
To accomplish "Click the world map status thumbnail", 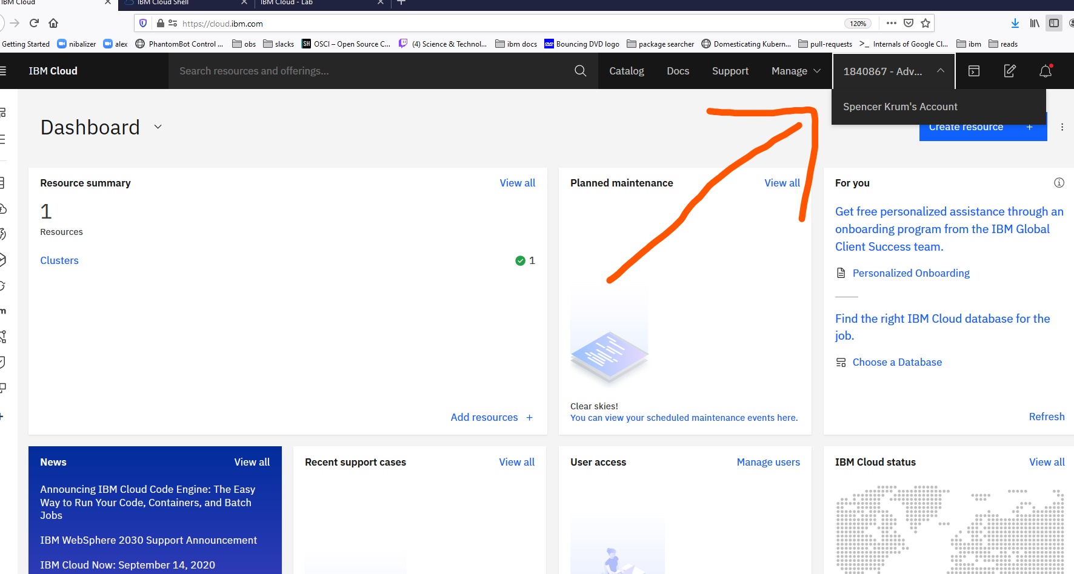I will (x=950, y=529).
